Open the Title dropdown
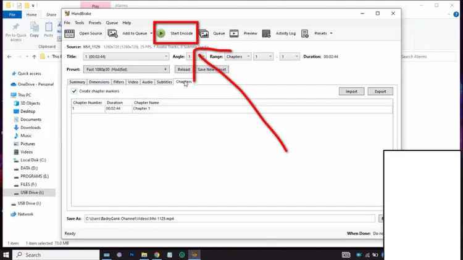This screenshot has width=463, height=260. pyautogui.click(x=126, y=56)
